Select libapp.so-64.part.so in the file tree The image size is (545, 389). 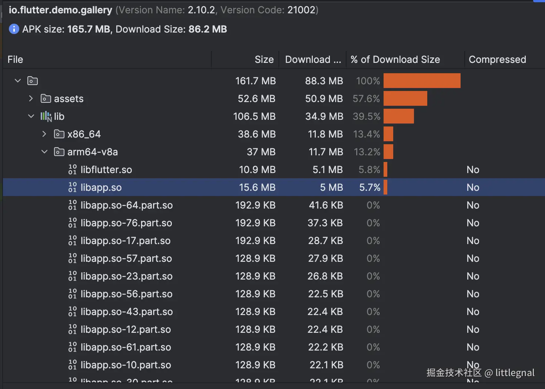pyautogui.click(x=127, y=205)
